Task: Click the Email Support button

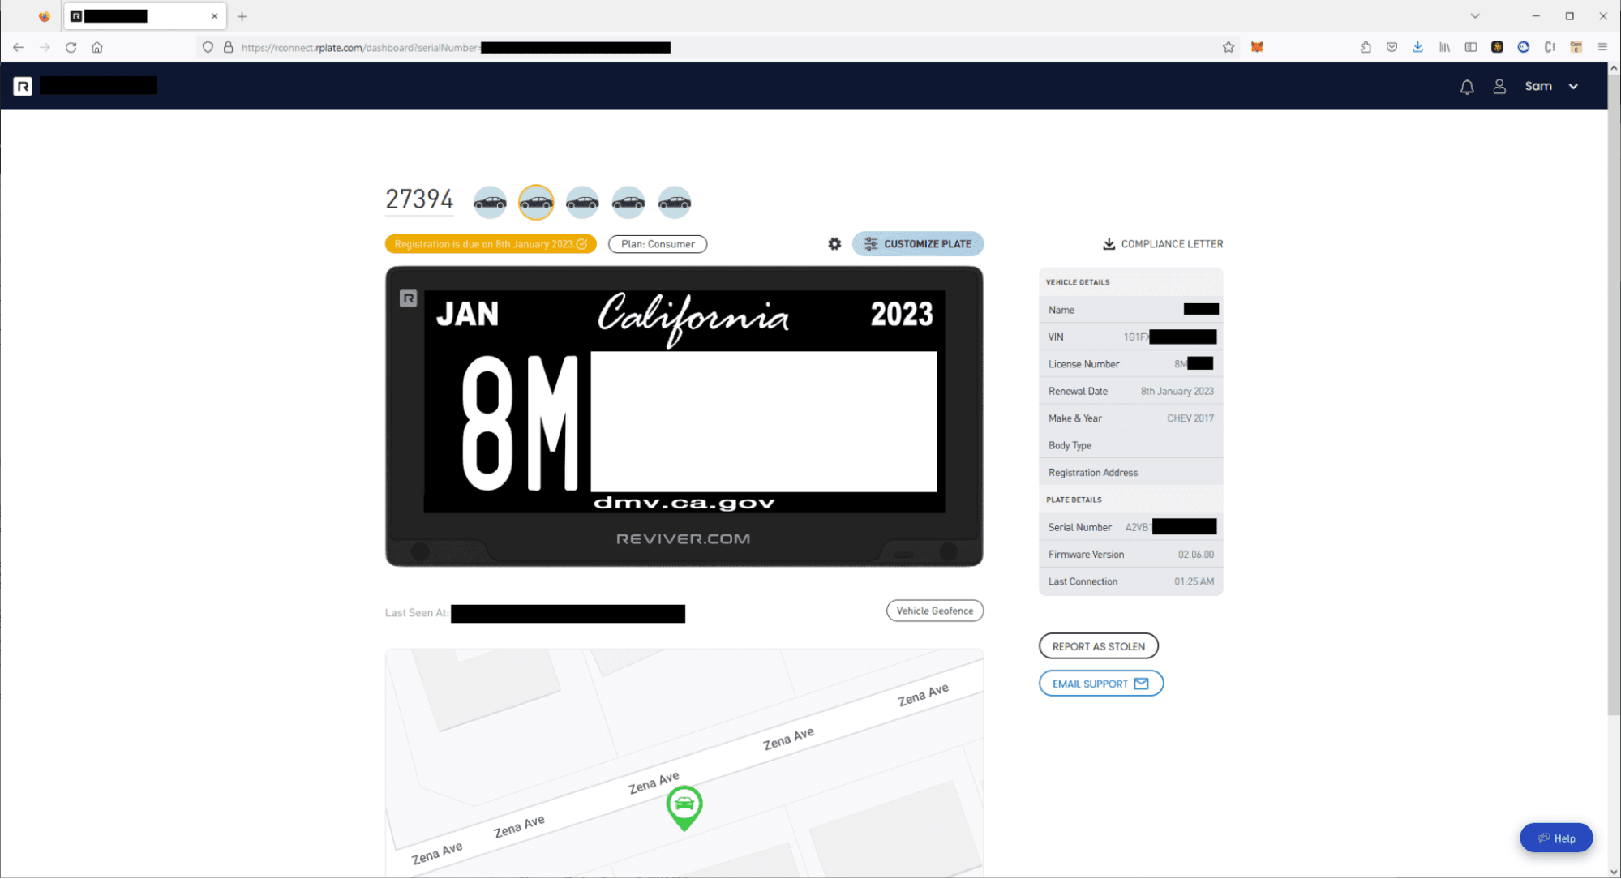Action: tap(1101, 684)
